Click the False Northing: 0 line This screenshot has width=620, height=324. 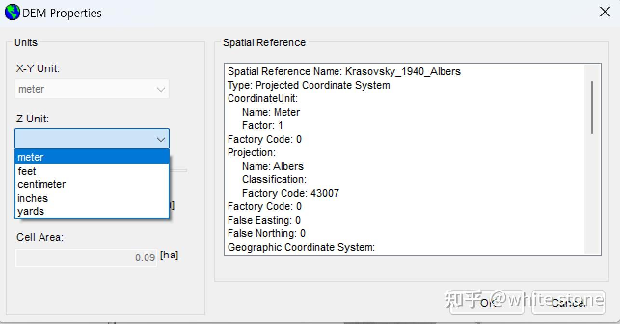click(x=267, y=234)
